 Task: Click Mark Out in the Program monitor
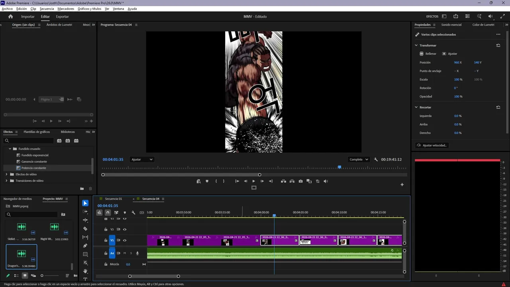click(x=224, y=181)
